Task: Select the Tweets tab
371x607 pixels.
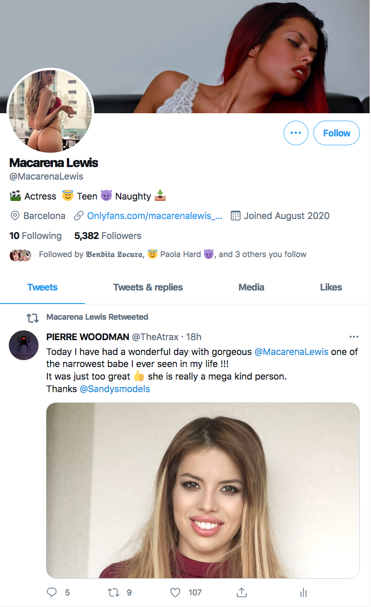Action: 42,287
